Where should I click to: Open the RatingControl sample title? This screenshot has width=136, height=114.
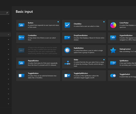click(125, 49)
